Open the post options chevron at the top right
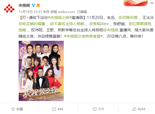The image size is (155, 114). (152, 3)
